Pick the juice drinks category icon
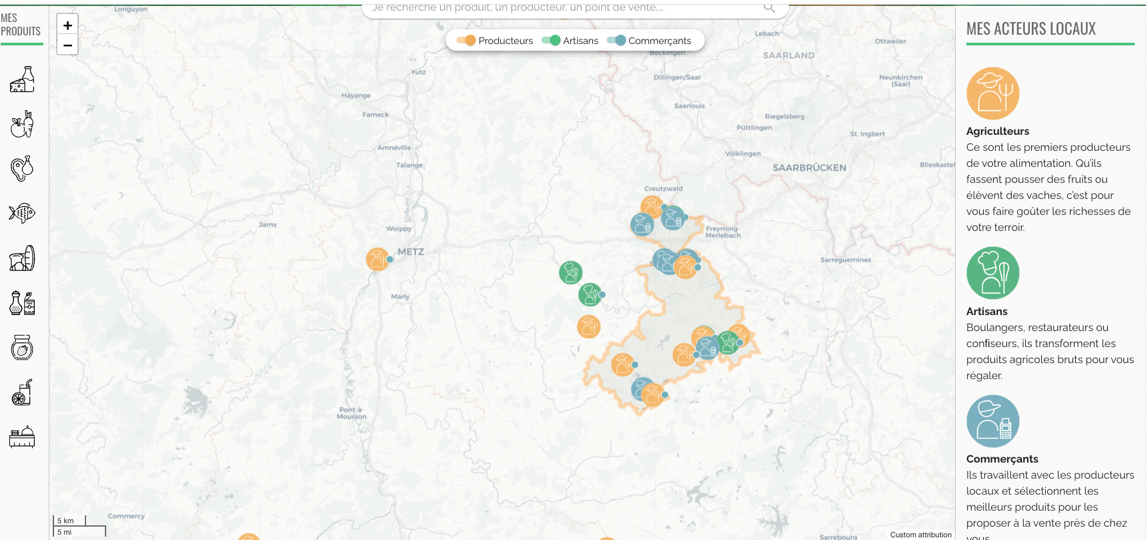Image resolution: width=1146 pixels, height=540 pixels. point(22,392)
